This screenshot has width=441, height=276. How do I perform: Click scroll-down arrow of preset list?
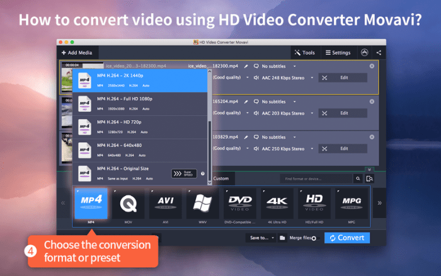coord(210,183)
